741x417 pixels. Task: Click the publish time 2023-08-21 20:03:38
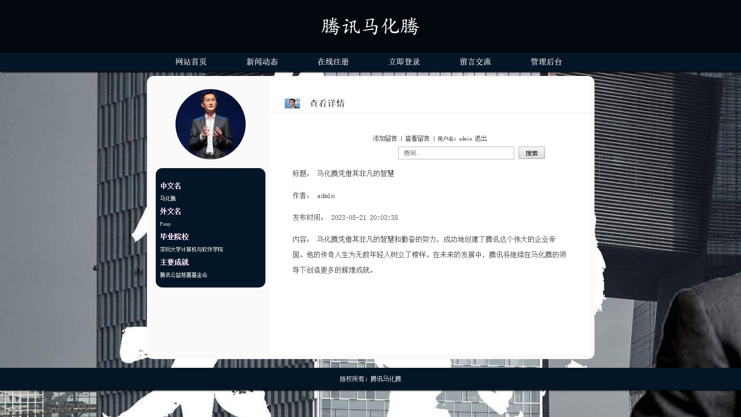(365, 218)
